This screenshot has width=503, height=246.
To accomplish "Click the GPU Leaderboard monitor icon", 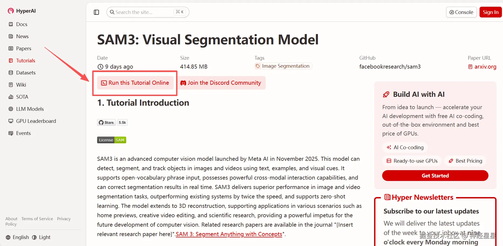I will click(x=11, y=121).
